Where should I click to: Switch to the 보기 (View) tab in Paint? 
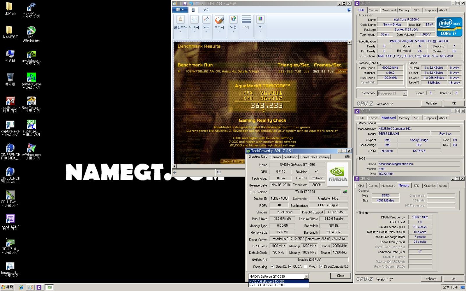[206, 10]
